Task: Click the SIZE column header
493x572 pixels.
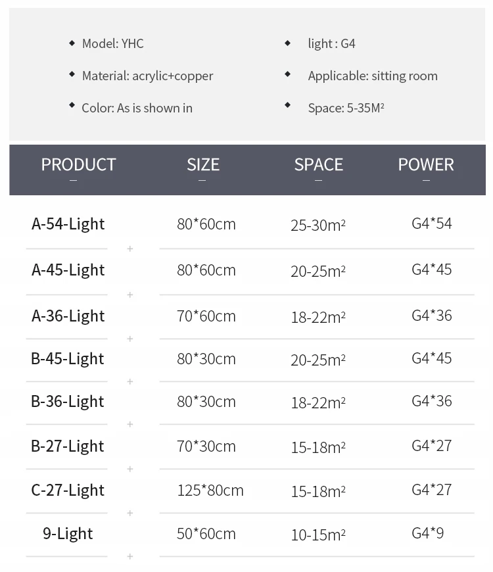Action: point(202,164)
